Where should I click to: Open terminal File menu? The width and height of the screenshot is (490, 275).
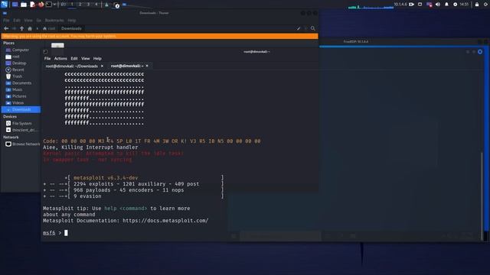click(47, 59)
